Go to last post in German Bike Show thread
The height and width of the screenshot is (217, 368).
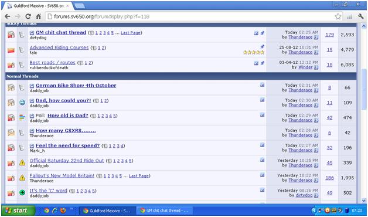tap(316, 90)
